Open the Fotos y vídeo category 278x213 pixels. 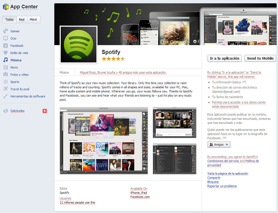[x=20, y=75]
